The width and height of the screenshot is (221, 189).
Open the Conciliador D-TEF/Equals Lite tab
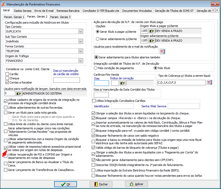click(101, 11)
